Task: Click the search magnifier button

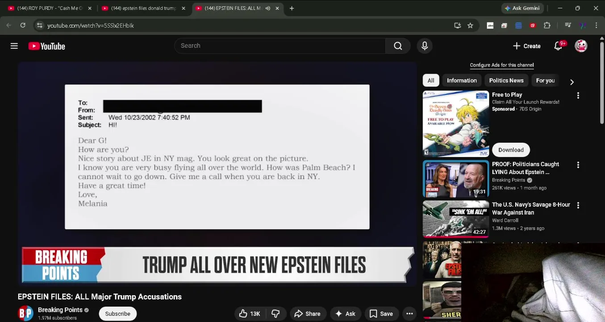Action: pos(398,46)
